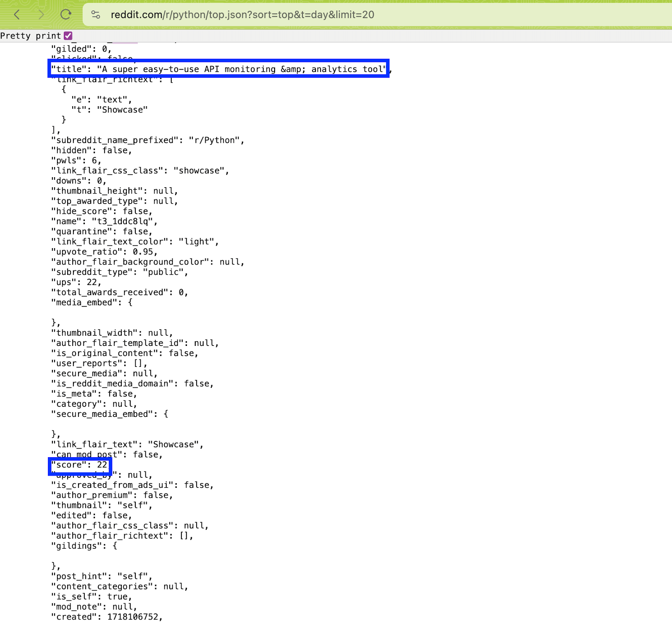Viewport: 672px width, 623px height.
Task: Click the is_original_content false line
Action: [124, 353]
